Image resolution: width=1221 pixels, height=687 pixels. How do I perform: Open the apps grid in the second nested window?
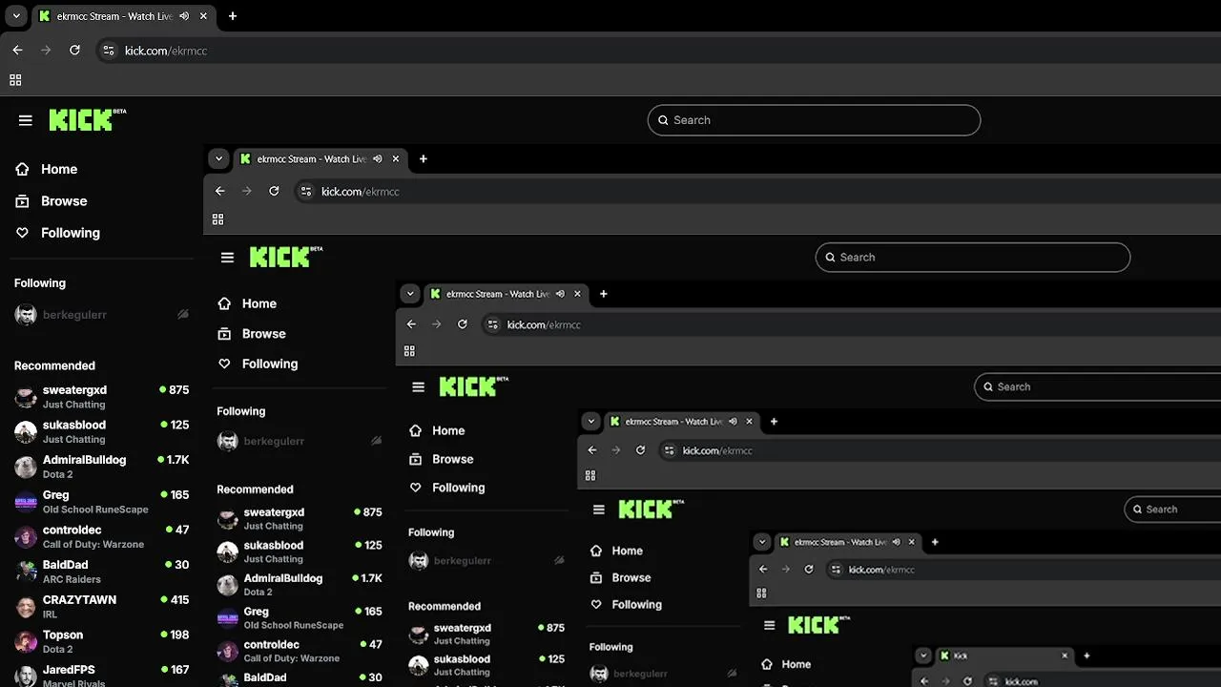(x=217, y=219)
